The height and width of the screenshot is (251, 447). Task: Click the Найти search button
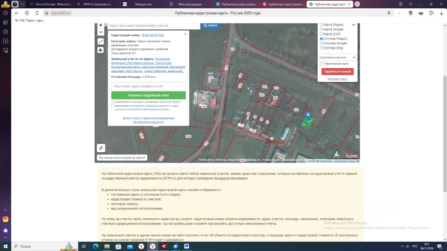click(210, 25)
